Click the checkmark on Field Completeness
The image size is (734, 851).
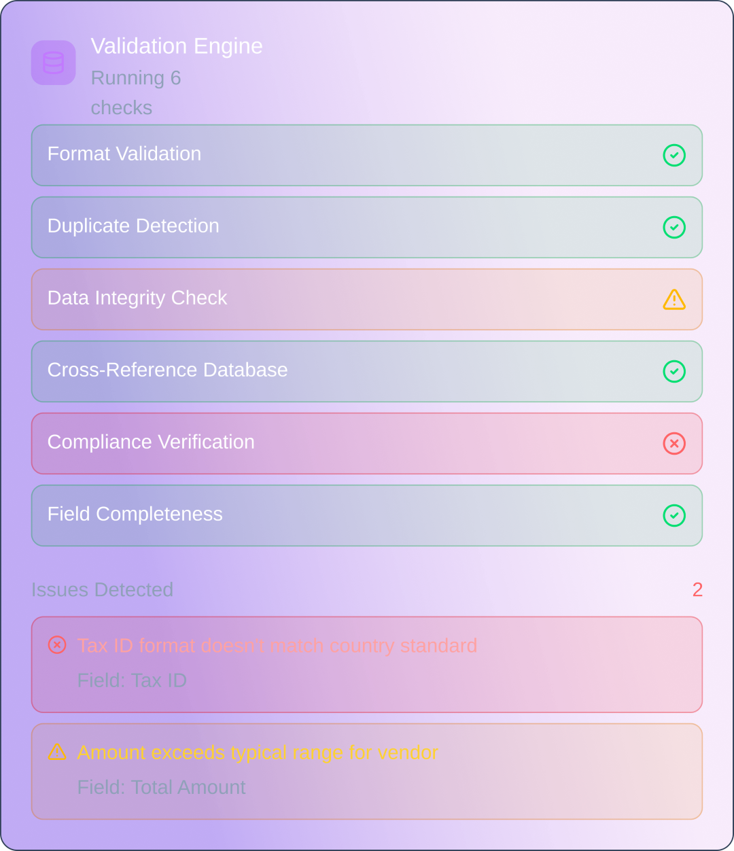click(674, 516)
